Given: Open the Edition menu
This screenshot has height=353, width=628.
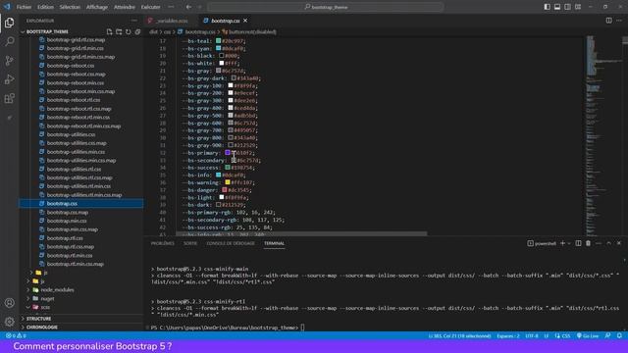Looking at the screenshot, I should [x=45, y=7].
